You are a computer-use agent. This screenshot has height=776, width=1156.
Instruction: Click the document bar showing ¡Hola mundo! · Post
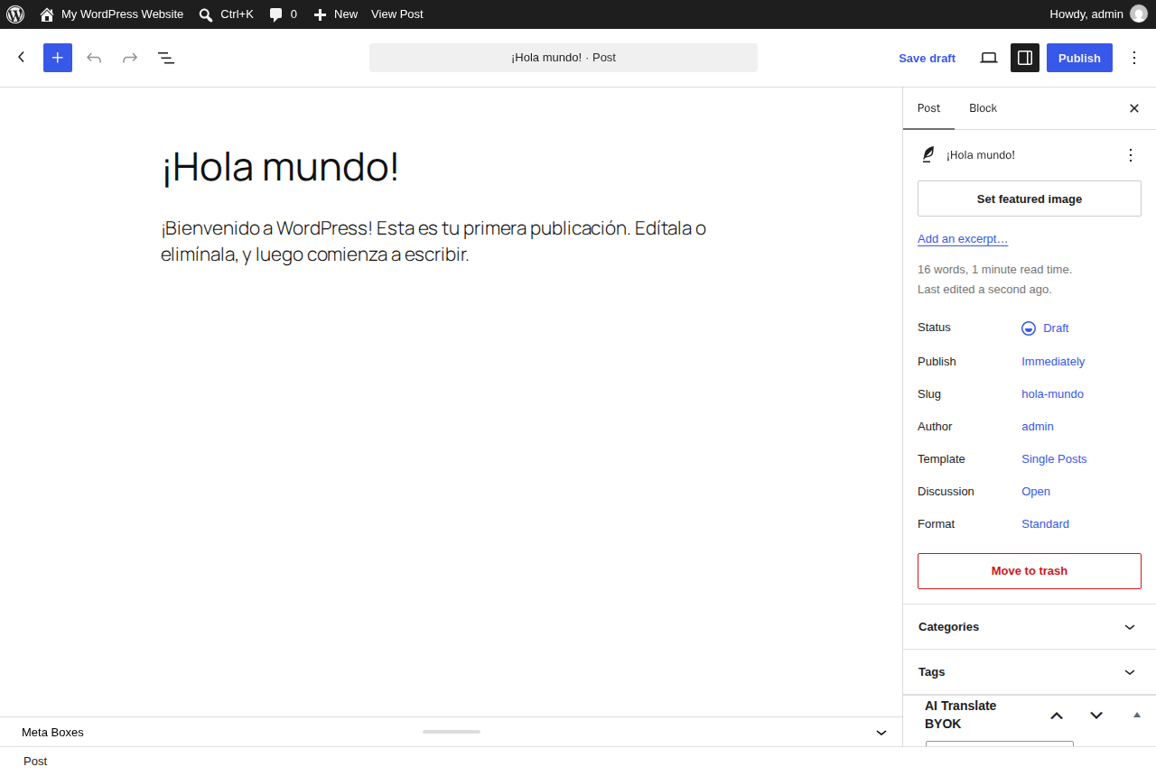(564, 58)
